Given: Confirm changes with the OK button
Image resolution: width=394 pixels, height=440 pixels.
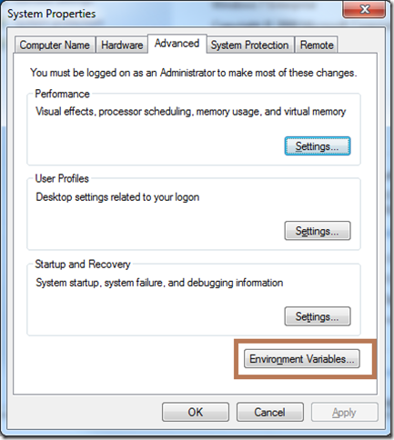Looking at the screenshot, I should [196, 412].
